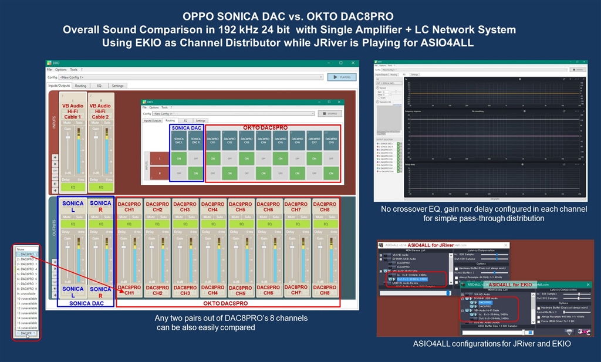Solo the VB Audio Hi-Fi Cable 2 input

(107, 123)
